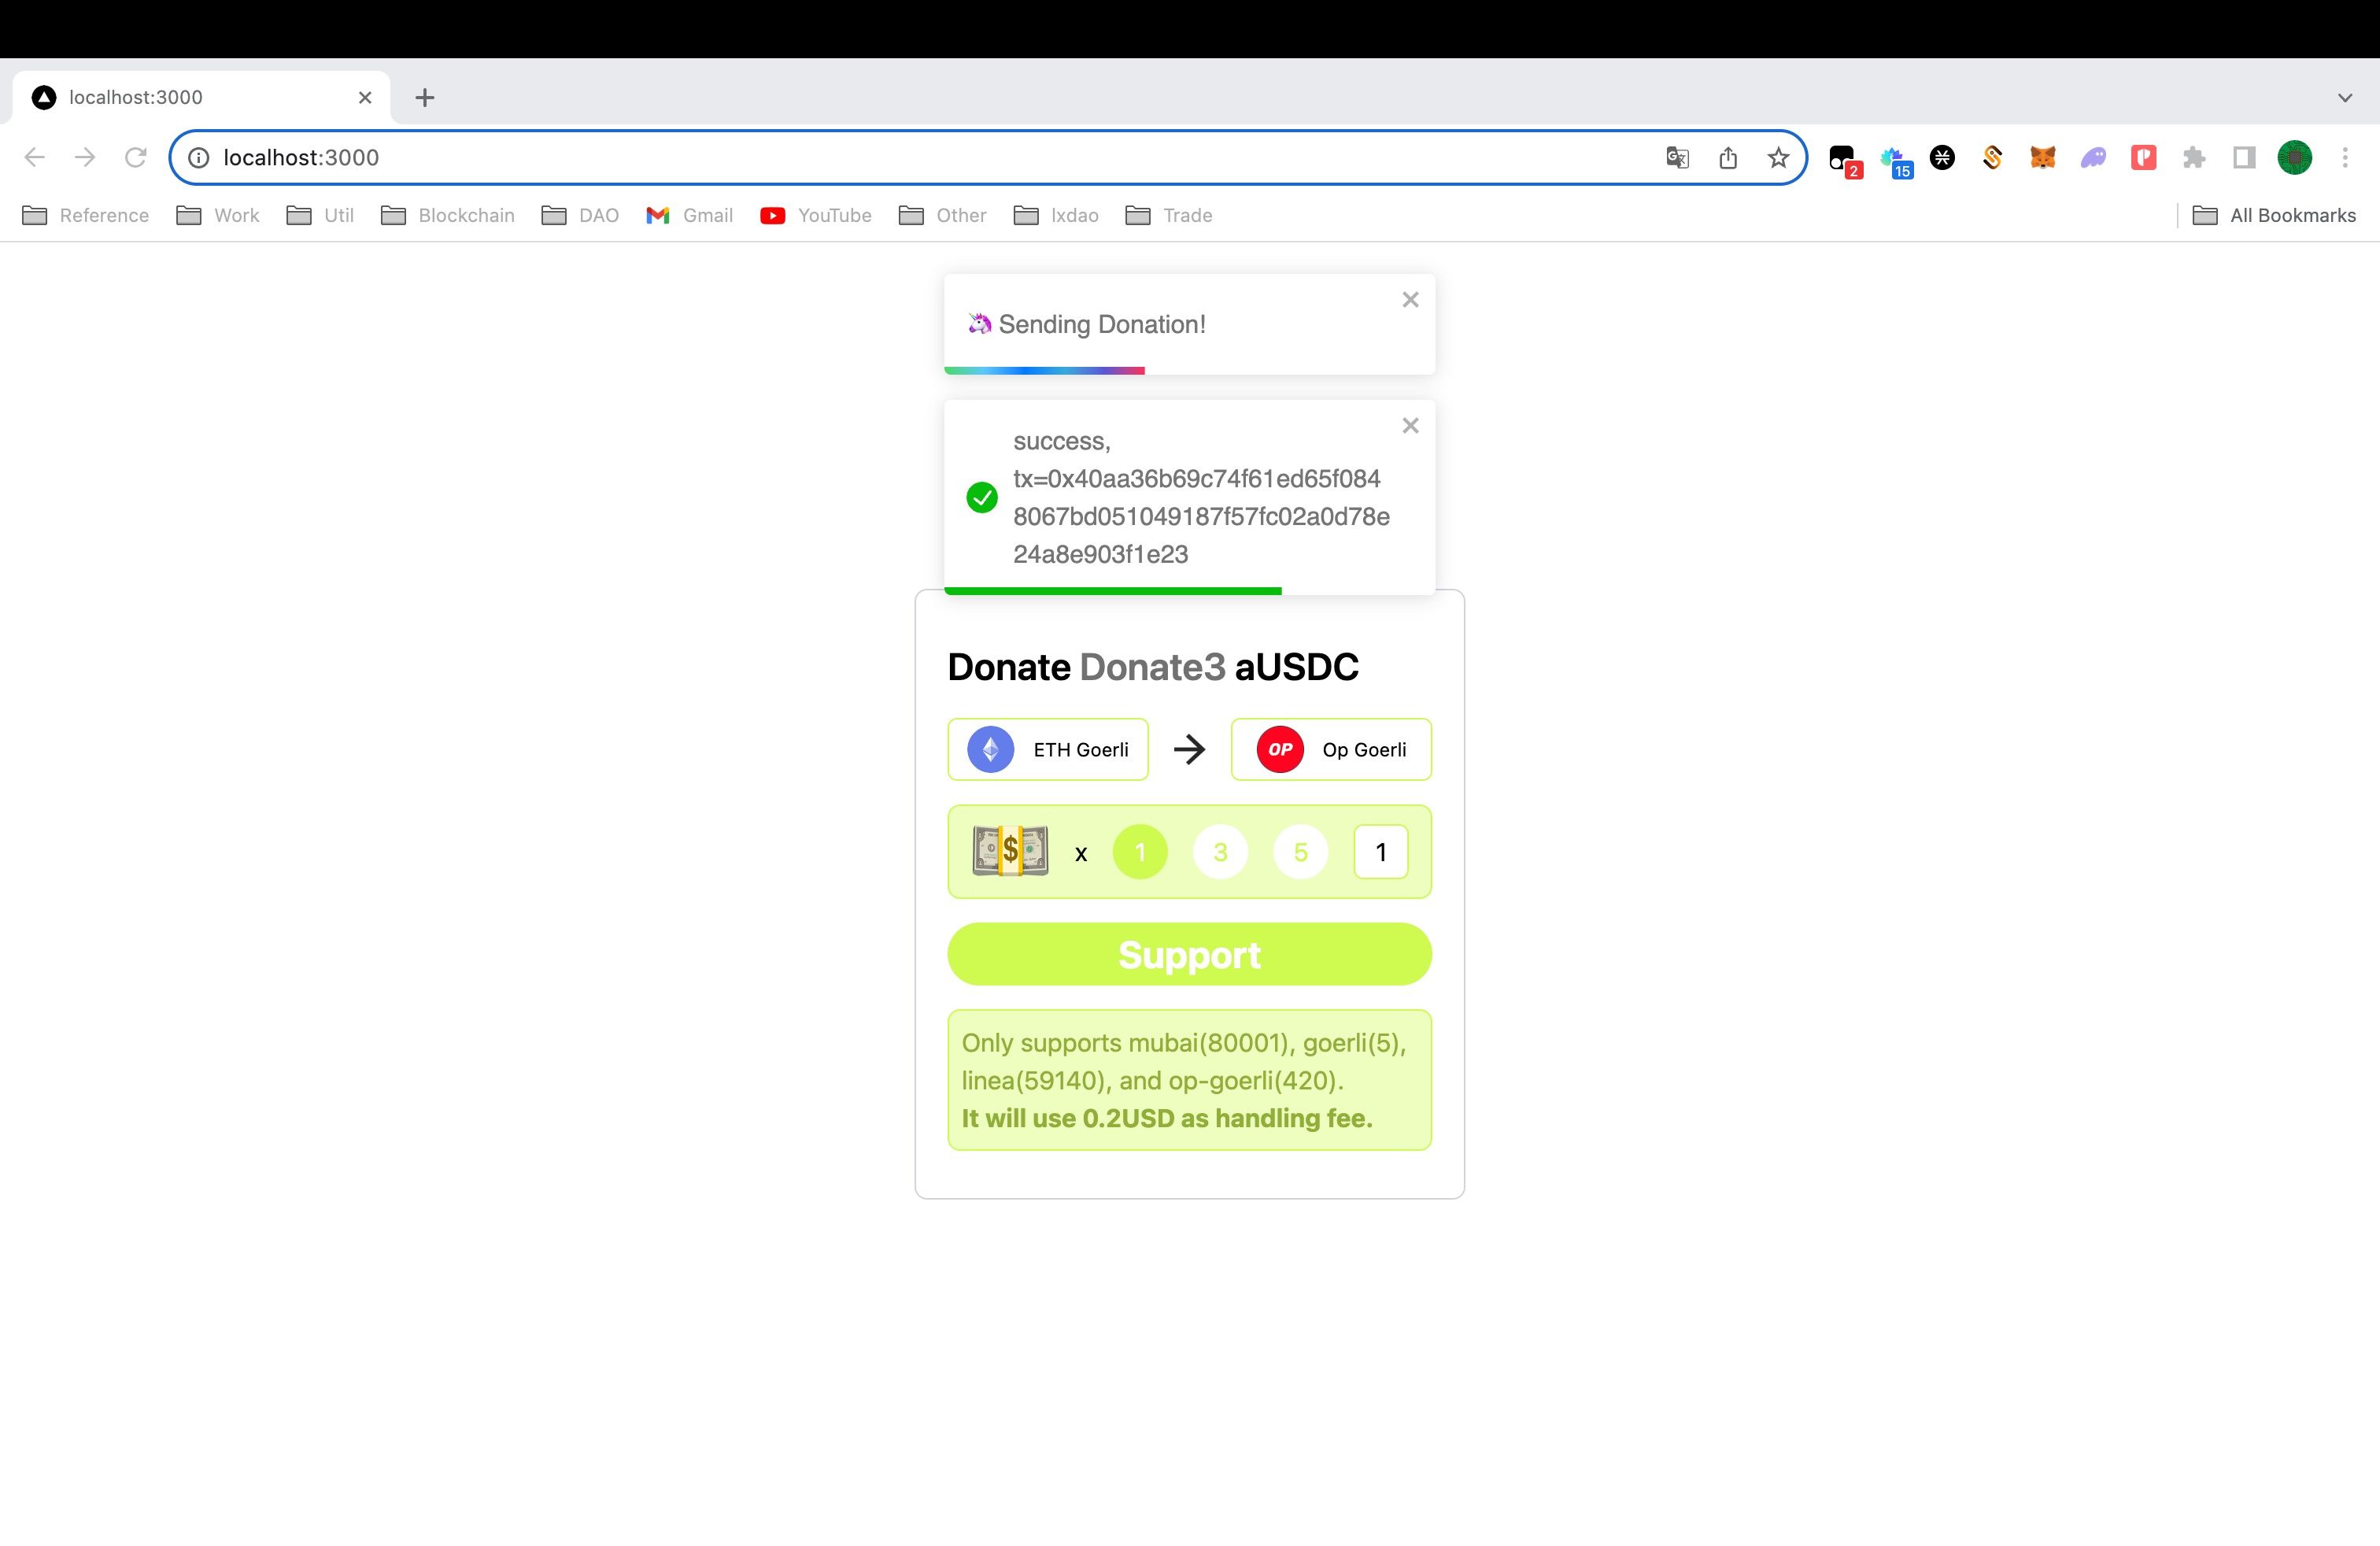Click the MetaMask fox extension icon
The width and height of the screenshot is (2380, 1546).
click(x=2042, y=158)
